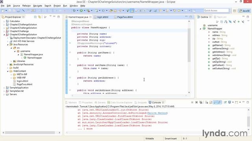Collapse NameWrapper class in Outline
The image size is (252, 141).
pyautogui.click(x=200, y=29)
